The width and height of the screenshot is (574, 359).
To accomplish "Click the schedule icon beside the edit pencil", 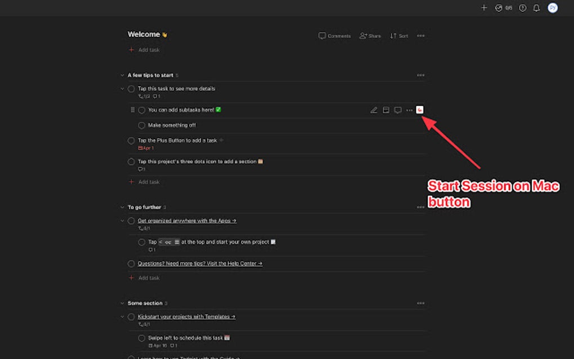I will pyautogui.click(x=385, y=110).
